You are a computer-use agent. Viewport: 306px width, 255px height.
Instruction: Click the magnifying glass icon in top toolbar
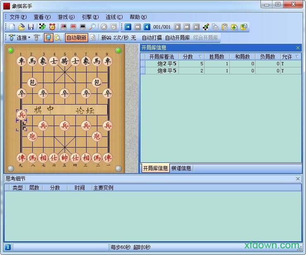point(92,27)
